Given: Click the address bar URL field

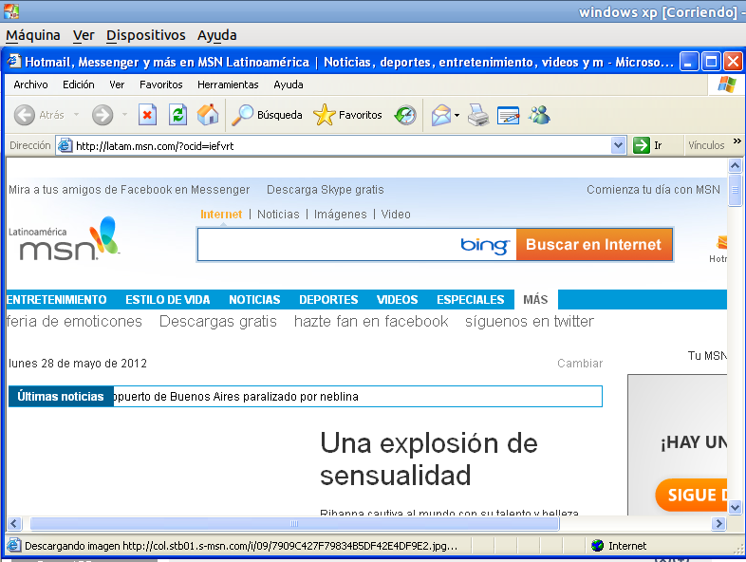Looking at the screenshot, I should (343, 145).
